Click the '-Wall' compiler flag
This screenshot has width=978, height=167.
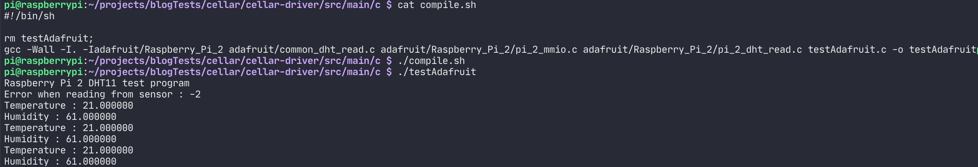(41, 50)
